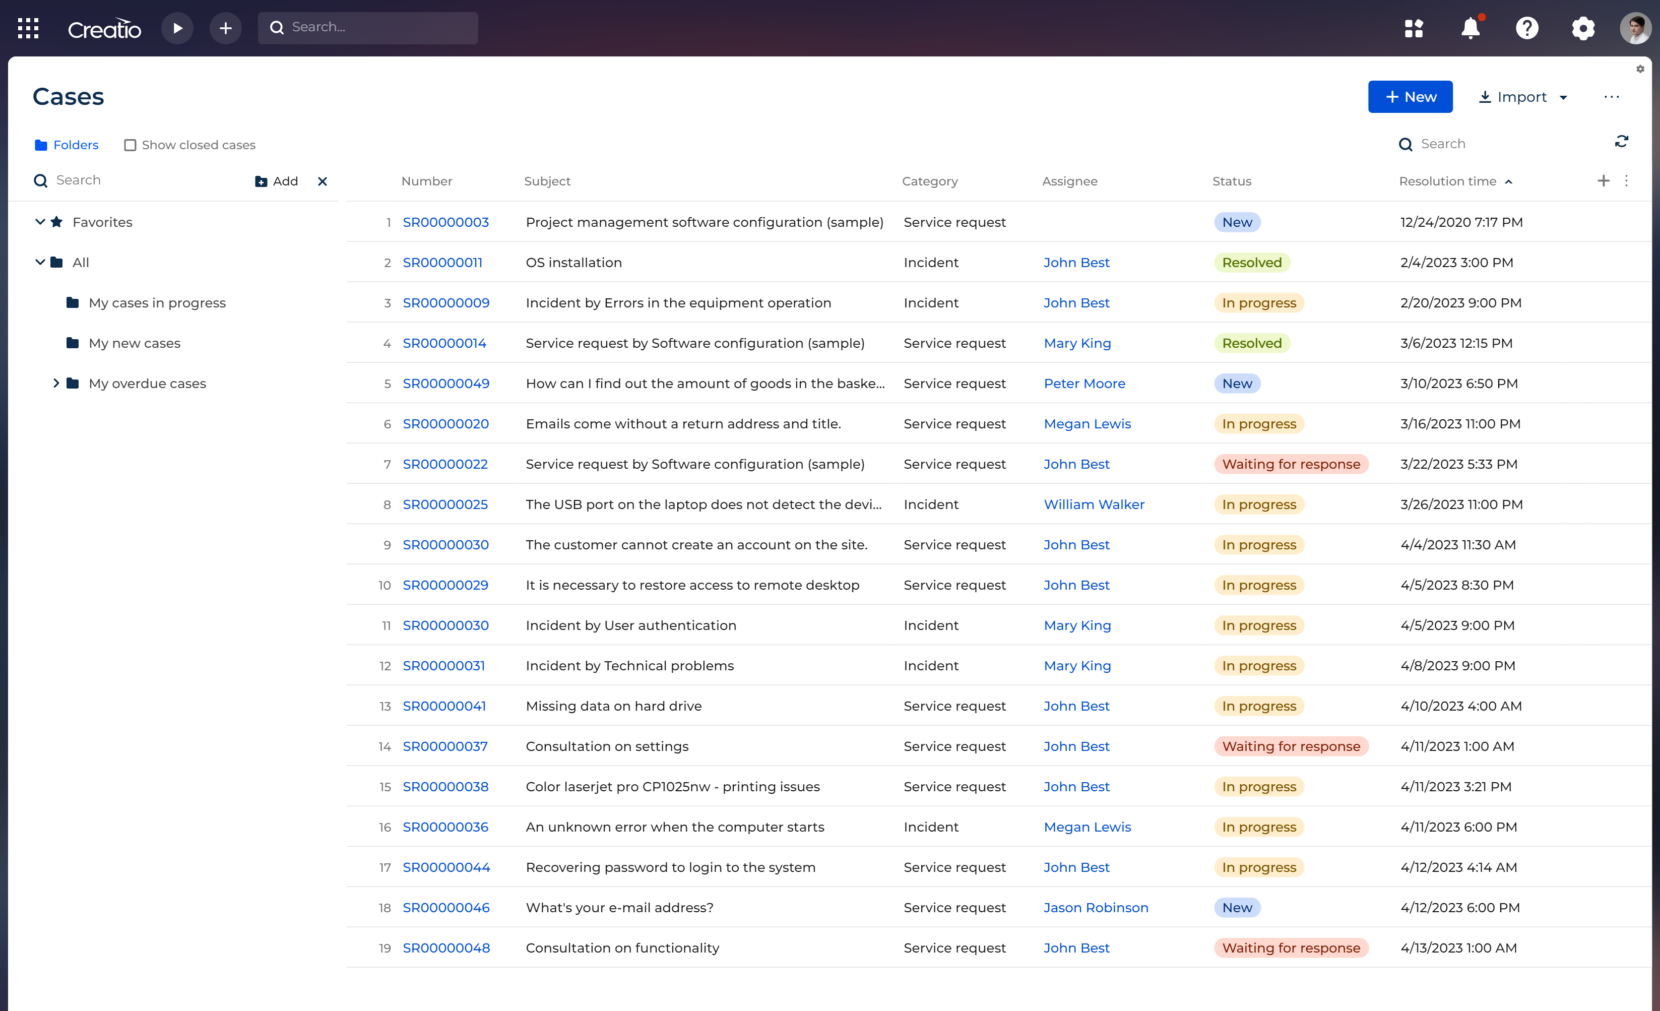This screenshot has height=1011, width=1660.
Task: Open the app launcher grid
Action: 28,28
